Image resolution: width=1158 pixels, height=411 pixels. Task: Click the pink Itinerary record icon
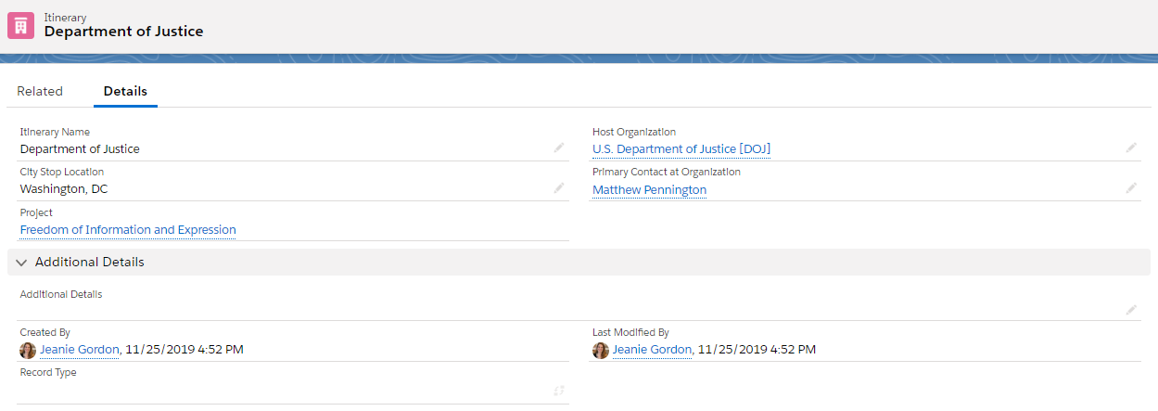[x=20, y=25]
